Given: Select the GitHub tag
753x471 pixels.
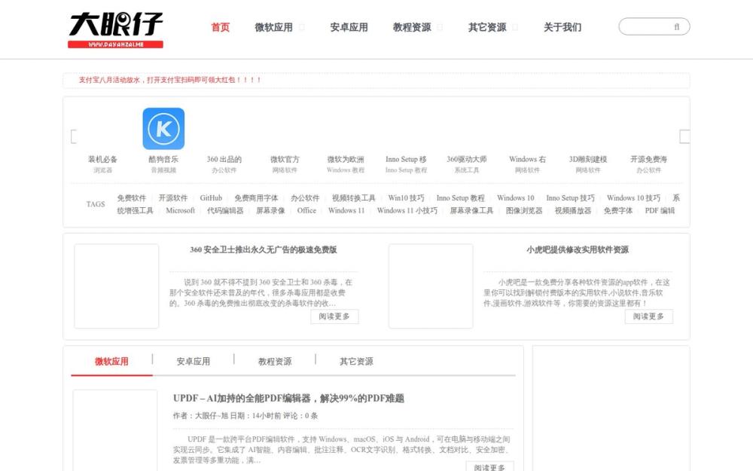Looking at the screenshot, I should tap(211, 198).
